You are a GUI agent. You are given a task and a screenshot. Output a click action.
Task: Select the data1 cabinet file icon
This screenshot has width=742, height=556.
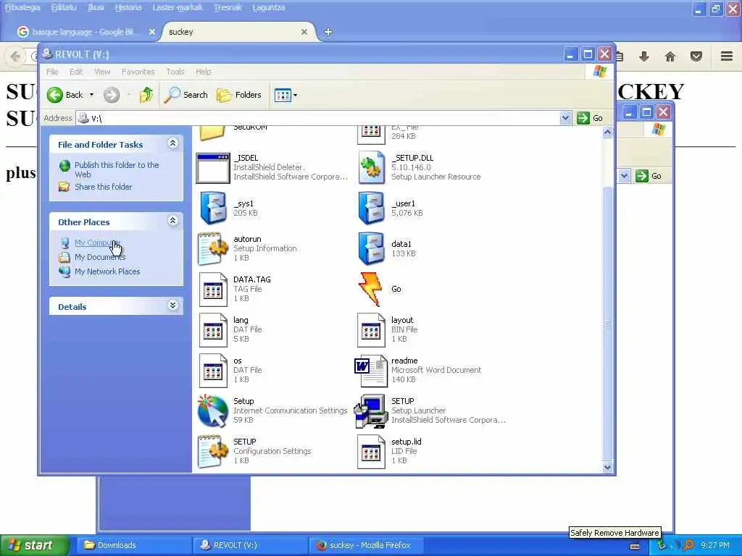click(x=371, y=248)
